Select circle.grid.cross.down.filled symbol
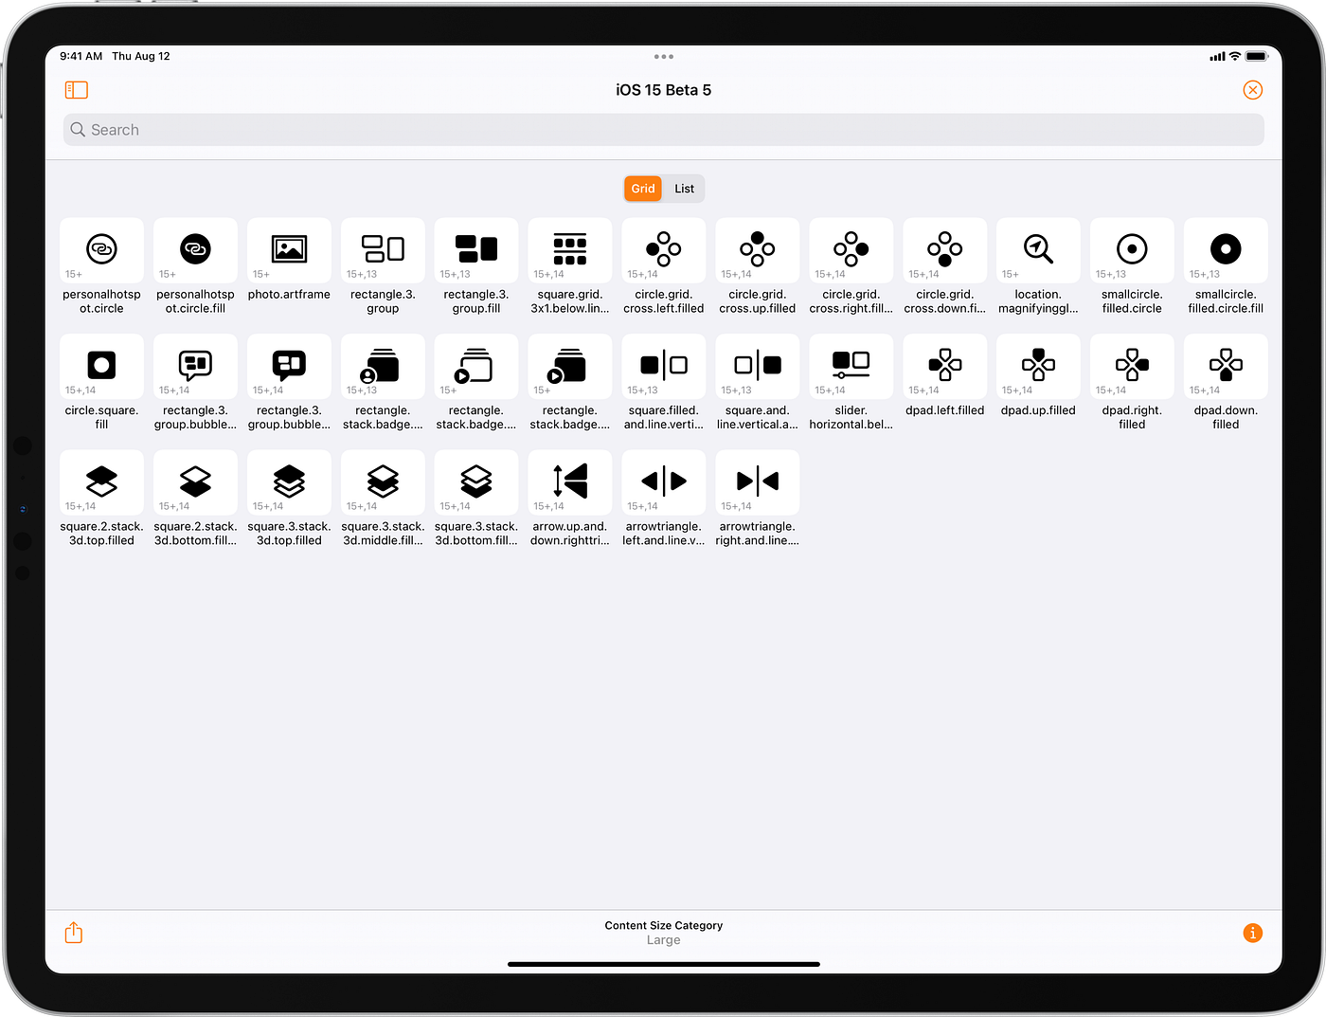Image resolution: width=1326 pixels, height=1017 pixels. point(945,250)
